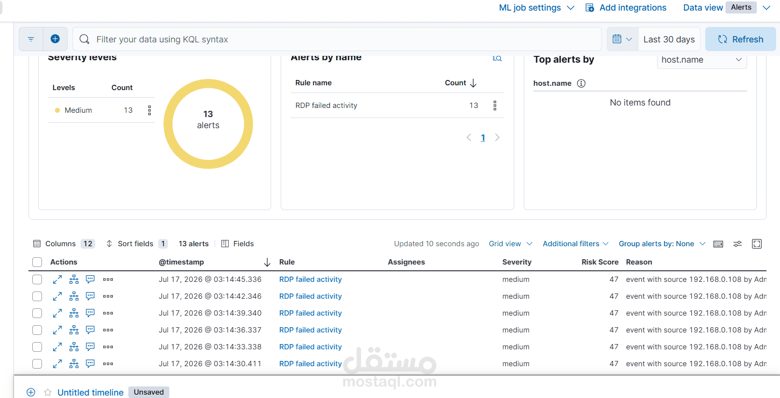780x398 pixels.
Task: Open display settings icon in table toolbar
Action: click(x=738, y=244)
